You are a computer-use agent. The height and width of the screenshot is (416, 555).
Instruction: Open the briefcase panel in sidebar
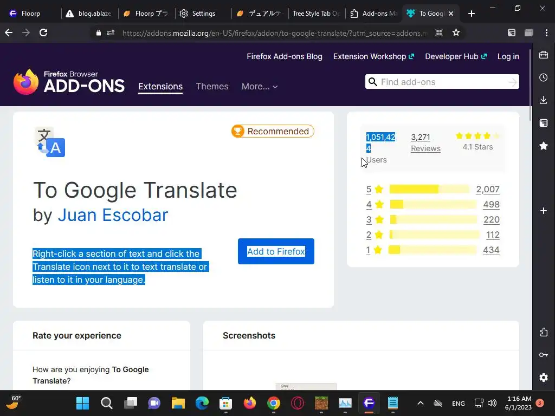tap(544, 55)
